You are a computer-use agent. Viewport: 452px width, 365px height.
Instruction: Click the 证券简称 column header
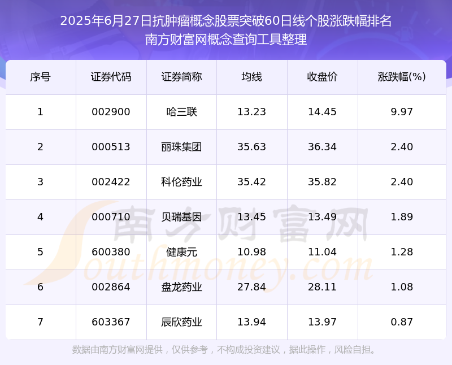pyautogui.click(x=181, y=77)
